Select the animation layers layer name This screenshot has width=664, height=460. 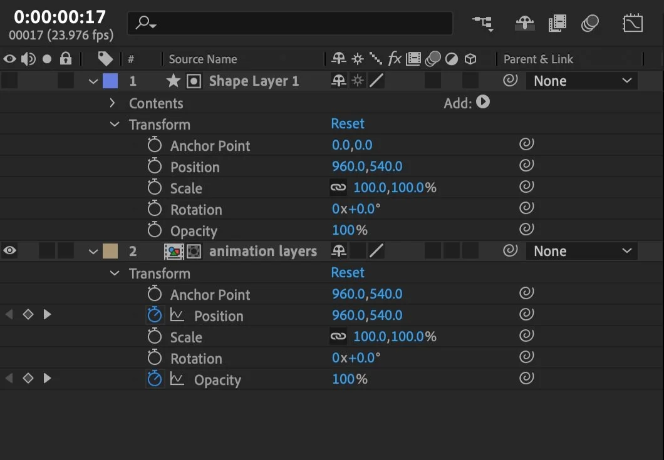(x=263, y=252)
